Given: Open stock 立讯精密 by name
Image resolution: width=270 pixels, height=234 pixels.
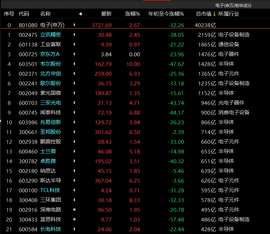Looking at the screenshot, I should tap(51, 35).
